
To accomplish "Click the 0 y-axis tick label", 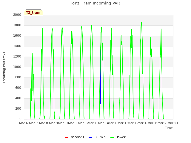I will [20, 119].
